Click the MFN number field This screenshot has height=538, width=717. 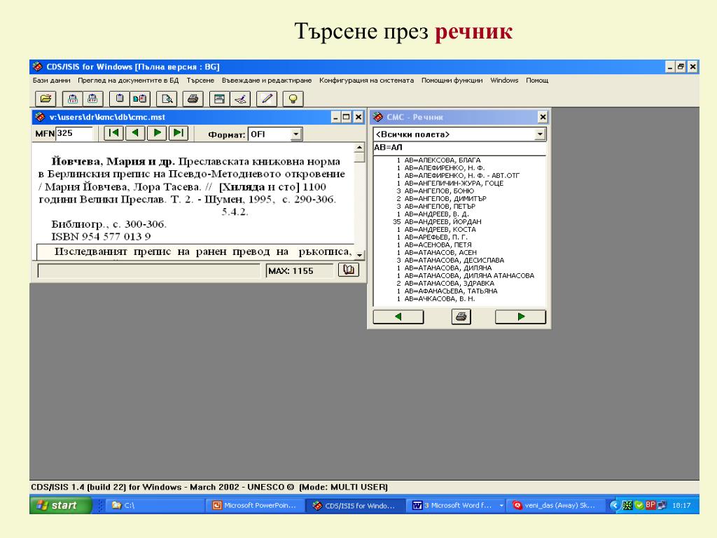click(74, 134)
